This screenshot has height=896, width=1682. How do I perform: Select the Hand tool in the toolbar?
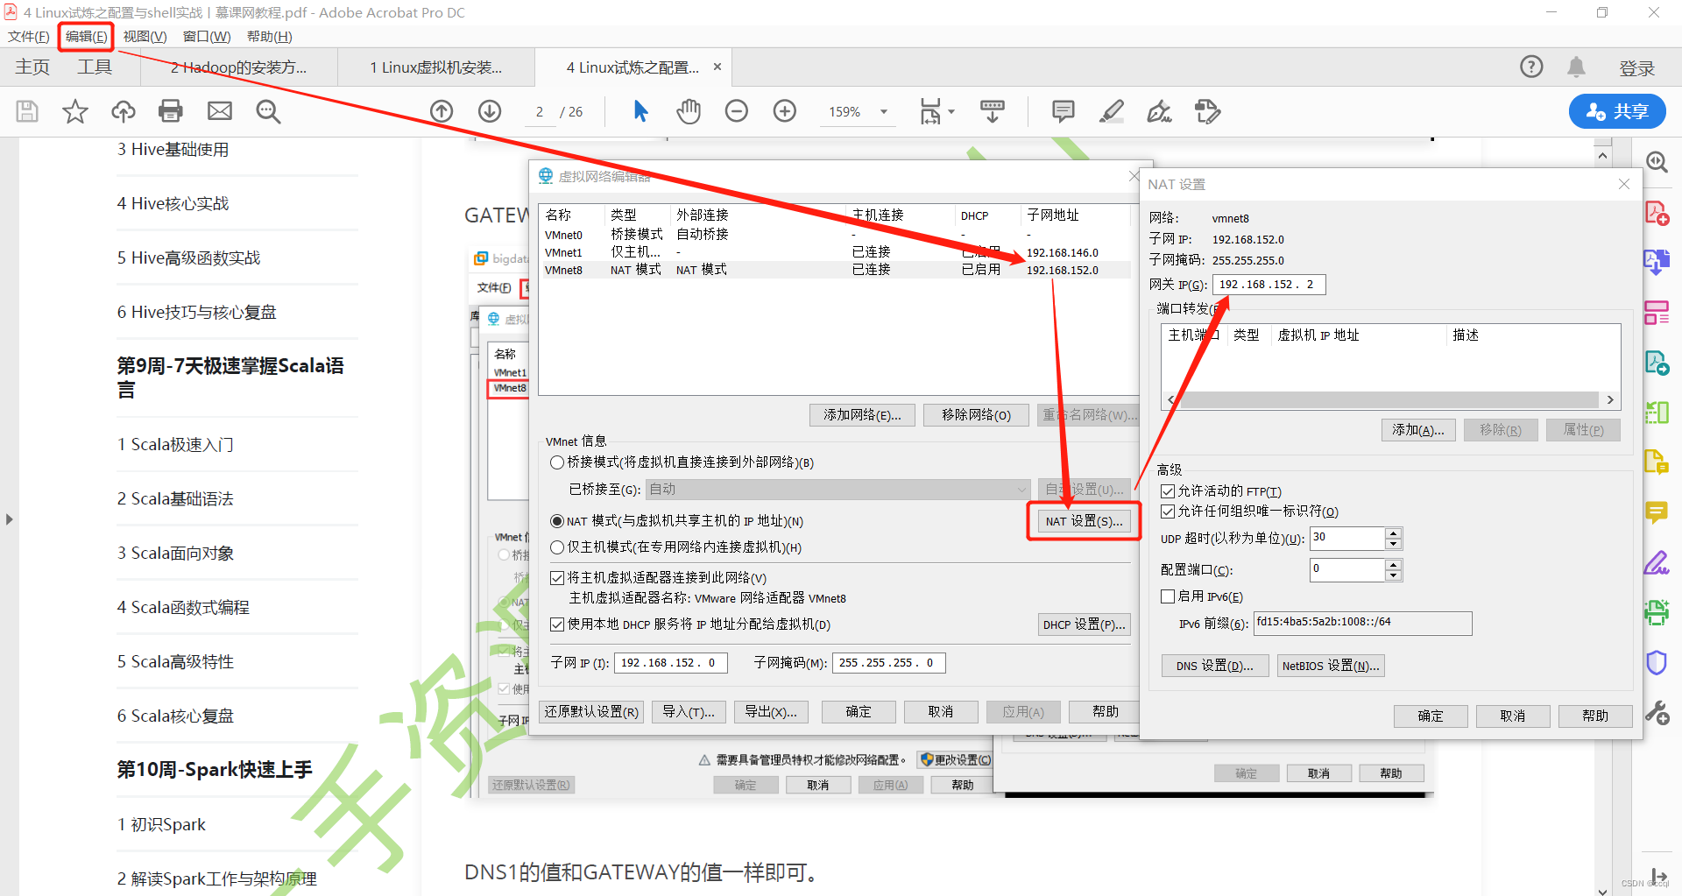689,111
